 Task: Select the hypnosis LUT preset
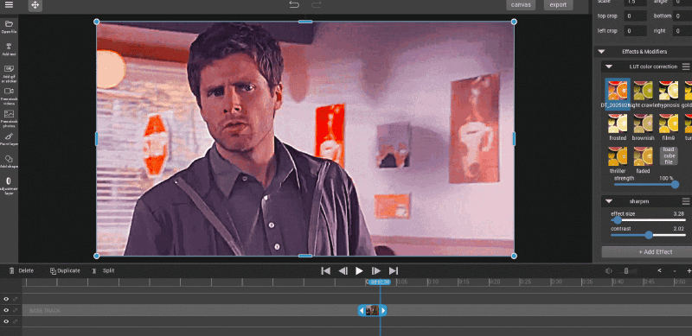(x=669, y=91)
